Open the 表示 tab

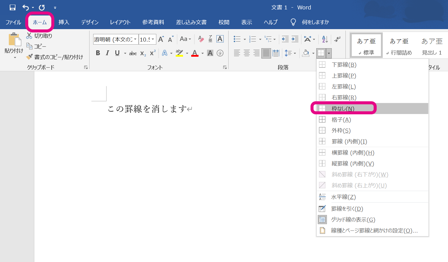click(x=247, y=22)
